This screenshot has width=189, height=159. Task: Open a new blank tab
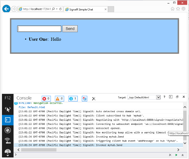point(111,9)
